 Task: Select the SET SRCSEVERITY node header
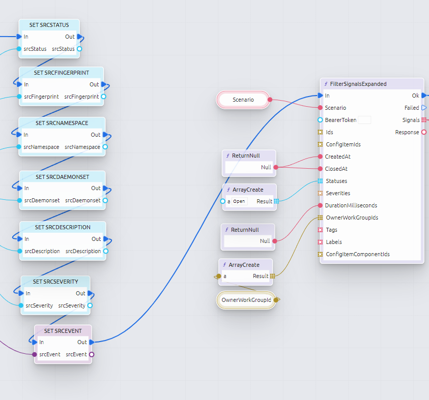click(x=55, y=282)
